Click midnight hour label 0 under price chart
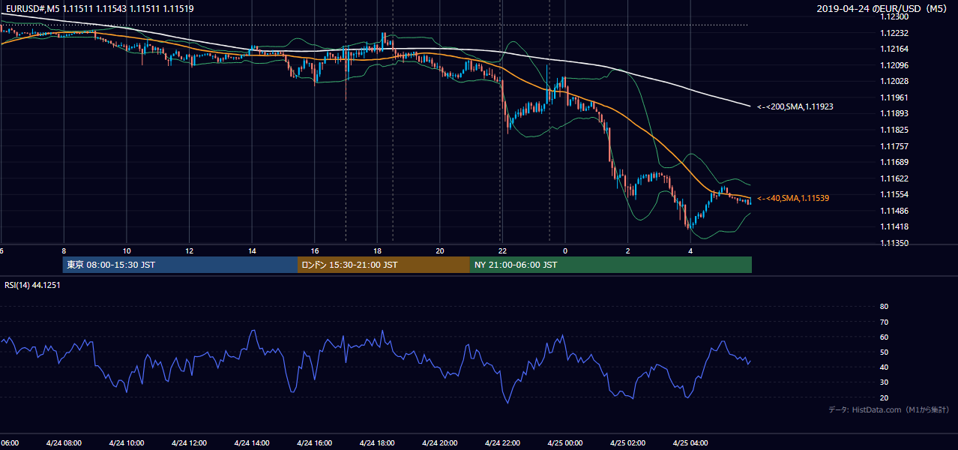958x450 pixels. click(x=565, y=251)
